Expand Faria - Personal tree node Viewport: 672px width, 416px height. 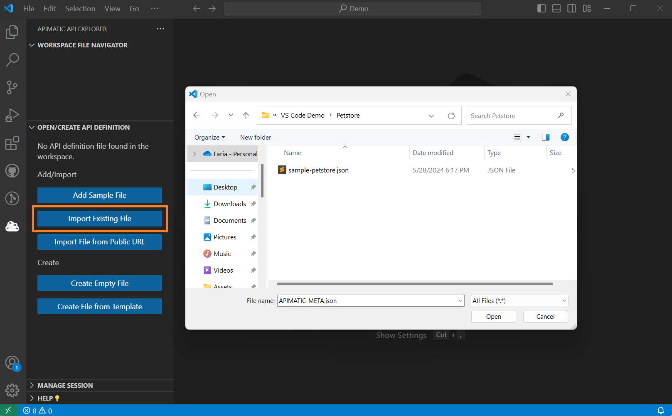[194, 154]
